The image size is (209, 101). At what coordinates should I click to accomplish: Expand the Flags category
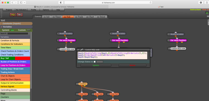point(15,94)
